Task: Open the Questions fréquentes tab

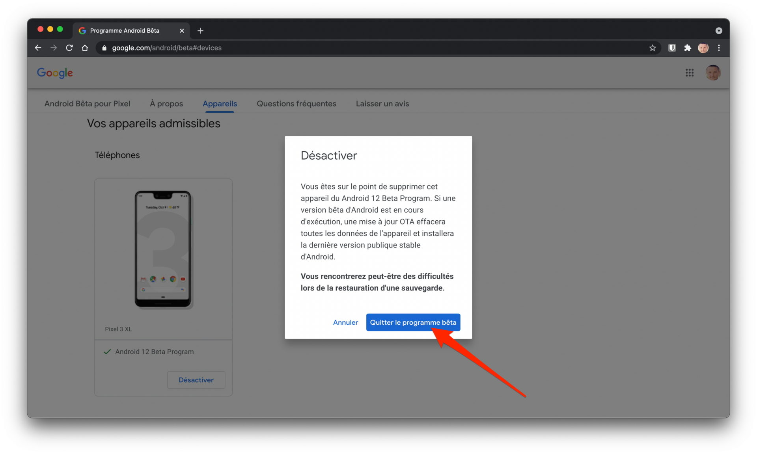Action: (296, 104)
